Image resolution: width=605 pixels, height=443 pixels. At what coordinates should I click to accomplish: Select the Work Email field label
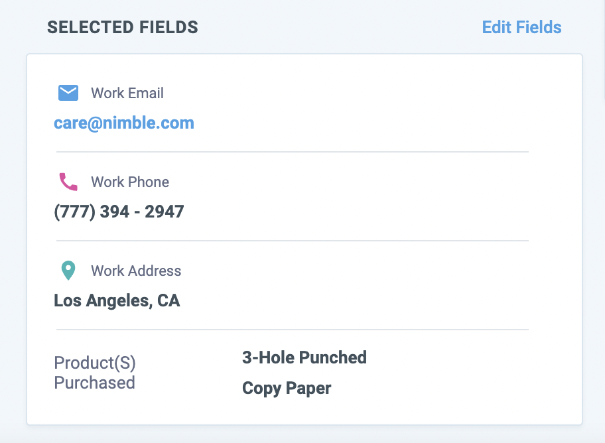(x=127, y=93)
